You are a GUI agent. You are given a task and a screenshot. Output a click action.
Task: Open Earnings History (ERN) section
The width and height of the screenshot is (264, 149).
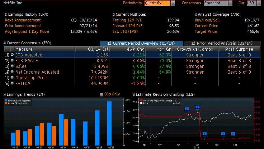[x=27, y=14]
